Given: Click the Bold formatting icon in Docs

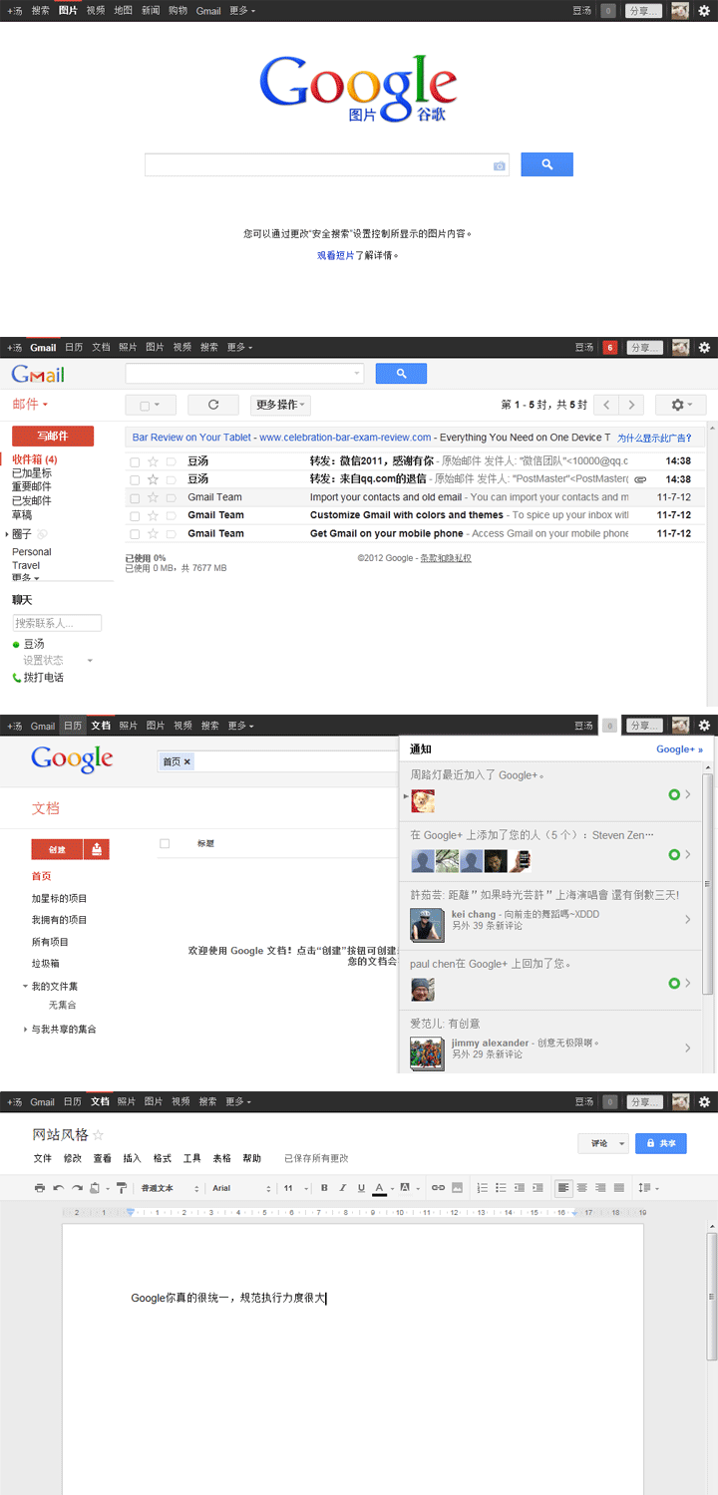Looking at the screenshot, I should (x=324, y=1188).
